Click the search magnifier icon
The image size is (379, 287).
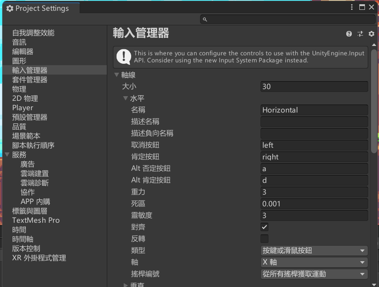[x=205, y=19]
